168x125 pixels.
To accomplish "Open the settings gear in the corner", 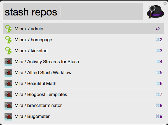I will (x=165, y=3).
